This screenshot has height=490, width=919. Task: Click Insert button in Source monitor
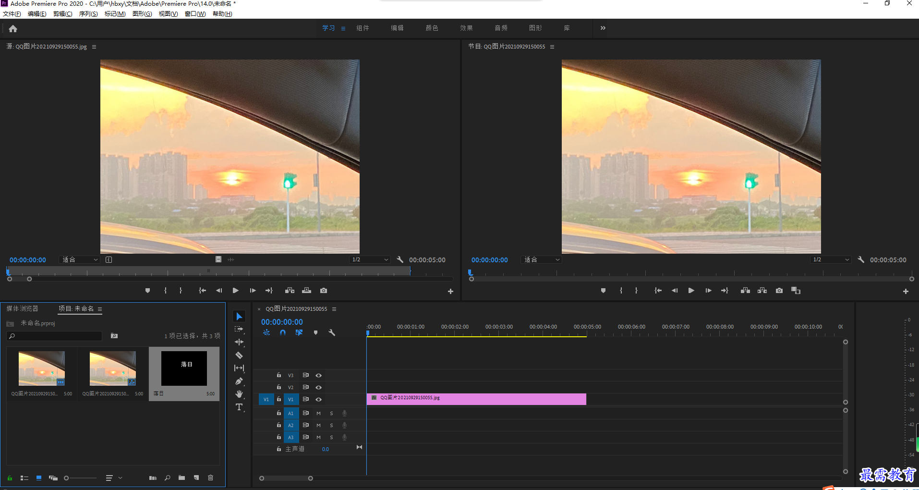coord(290,291)
